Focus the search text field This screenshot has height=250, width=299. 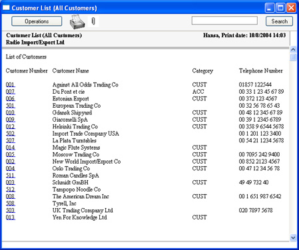pyautogui.click(x=224, y=21)
